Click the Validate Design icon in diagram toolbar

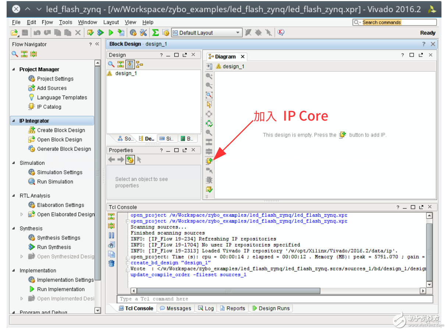coord(209,189)
